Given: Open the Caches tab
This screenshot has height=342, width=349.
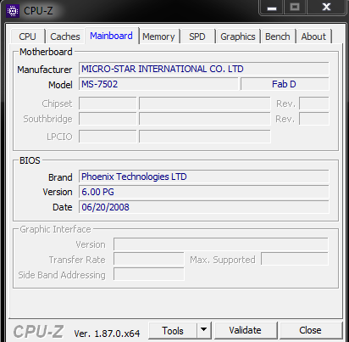Looking at the screenshot, I should [65, 36].
